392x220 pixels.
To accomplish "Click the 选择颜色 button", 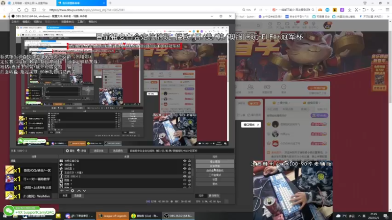I will tap(118, 151).
